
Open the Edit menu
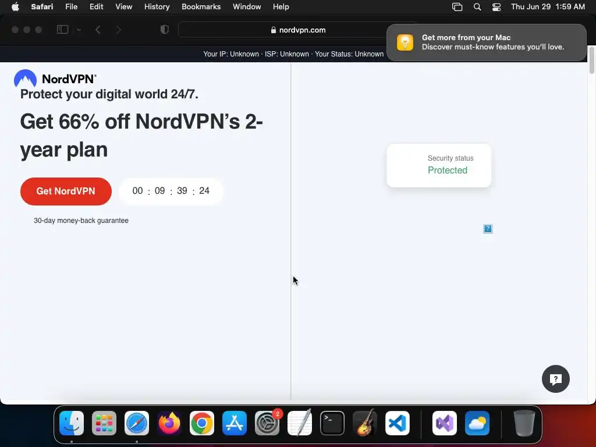[x=96, y=7]
